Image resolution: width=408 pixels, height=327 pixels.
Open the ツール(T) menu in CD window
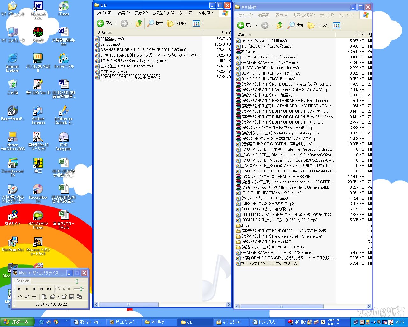[186, 13]
